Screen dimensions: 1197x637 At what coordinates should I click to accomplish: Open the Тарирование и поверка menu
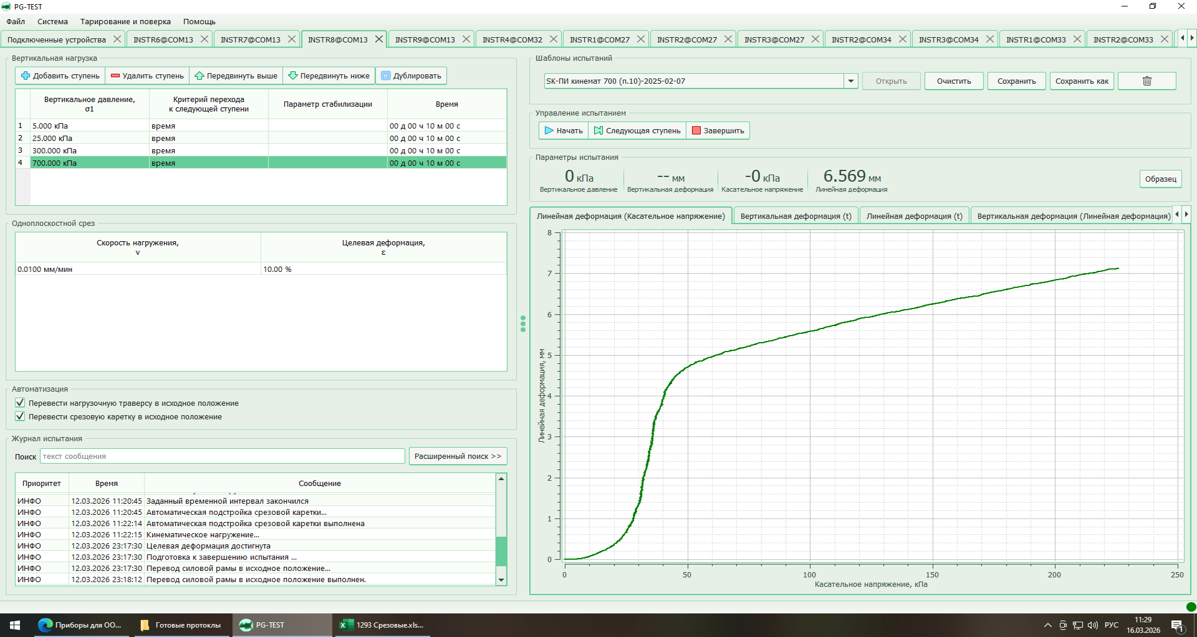[x=126, y=21]
